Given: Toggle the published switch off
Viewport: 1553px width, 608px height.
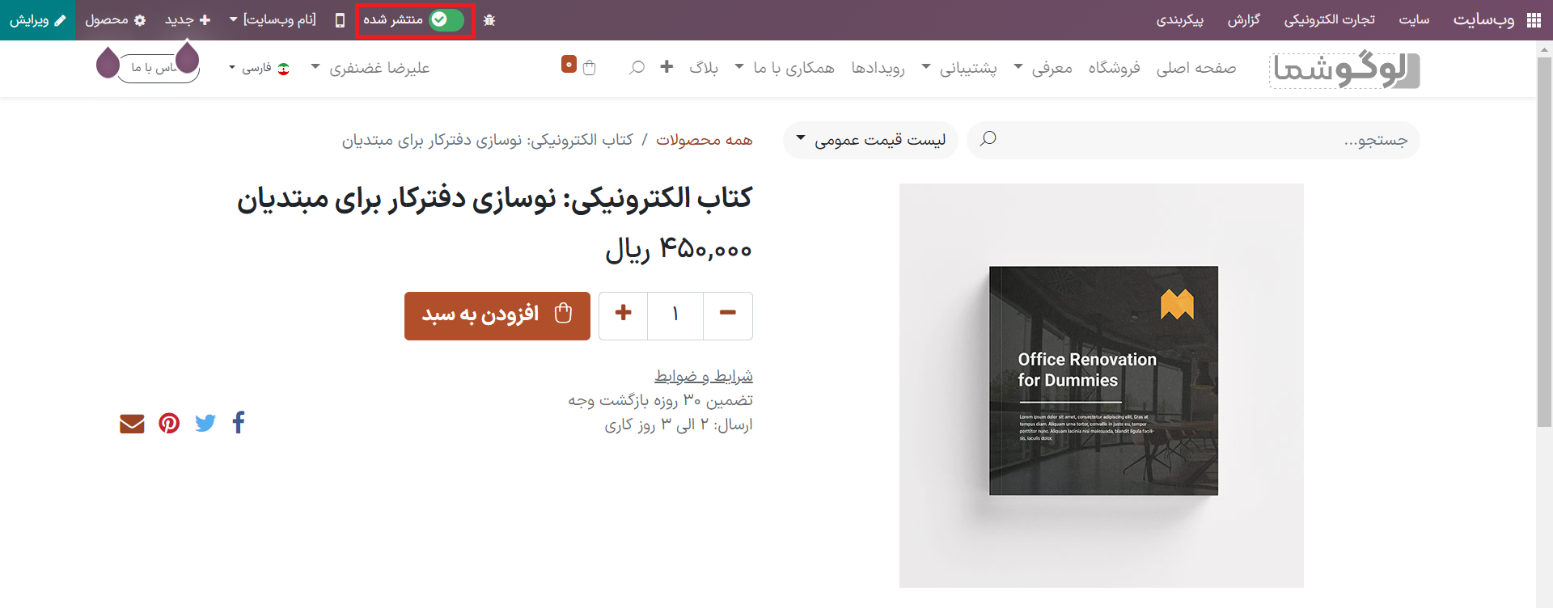Looking at the screenshot, I should coord(446,19).
